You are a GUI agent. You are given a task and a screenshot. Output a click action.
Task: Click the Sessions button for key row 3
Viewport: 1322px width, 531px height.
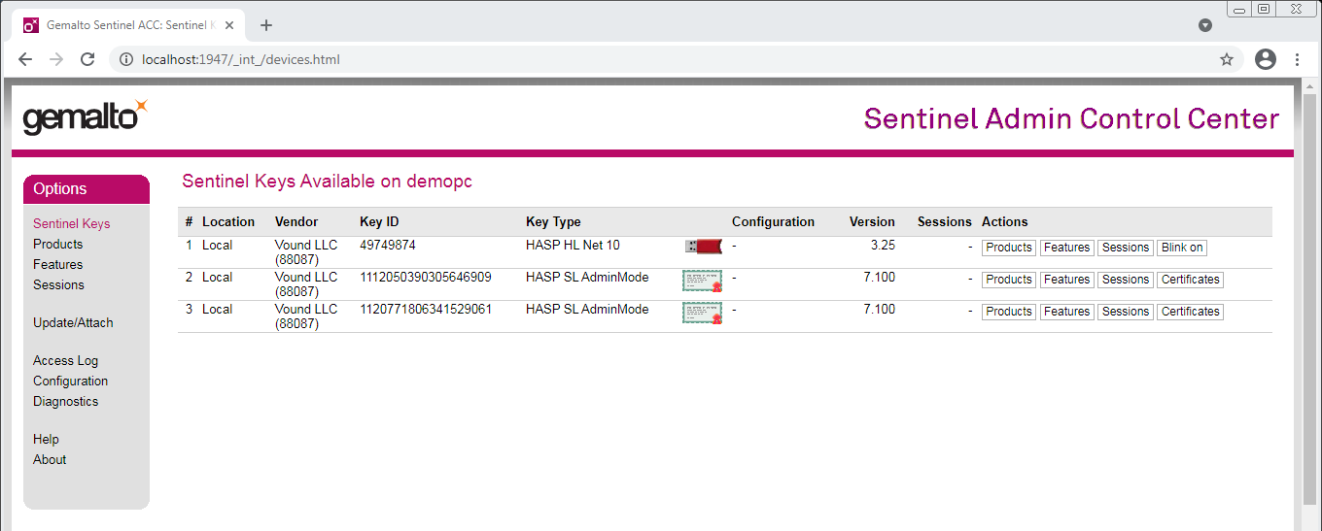[x=1125, y=312]
